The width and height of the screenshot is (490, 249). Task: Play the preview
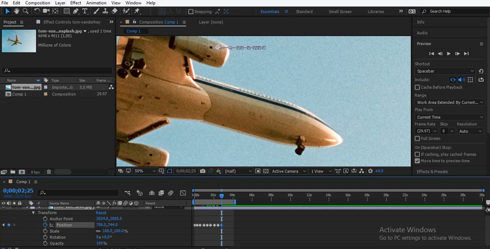[449, 54]
